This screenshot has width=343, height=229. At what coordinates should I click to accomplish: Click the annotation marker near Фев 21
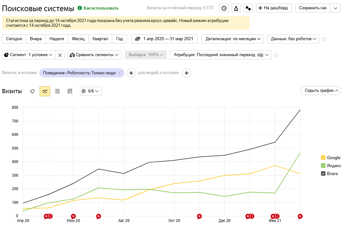[275, 216]
